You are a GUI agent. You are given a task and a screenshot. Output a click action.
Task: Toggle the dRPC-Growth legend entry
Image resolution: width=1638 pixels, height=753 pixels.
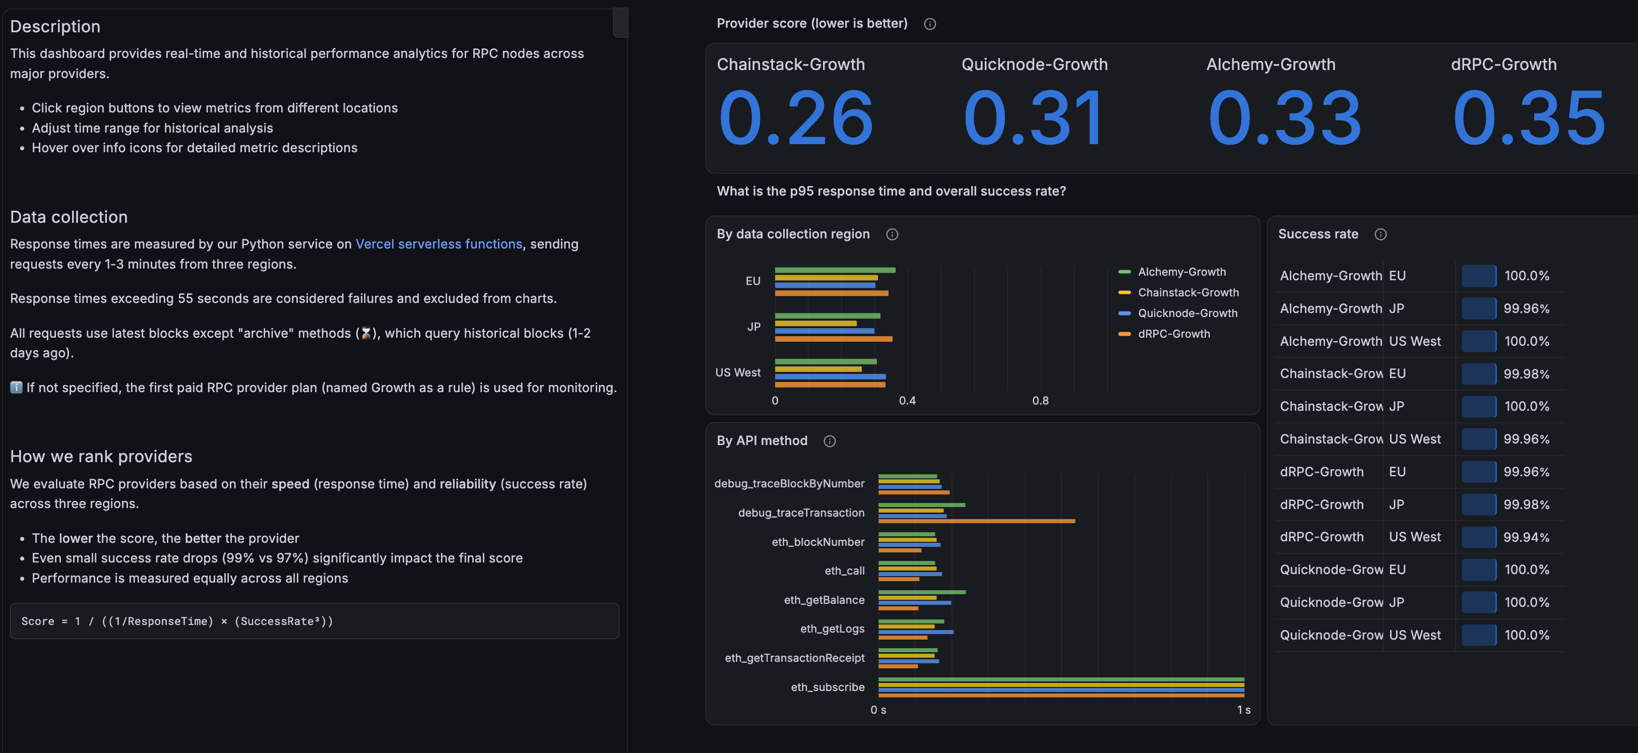coord(1174,334)
